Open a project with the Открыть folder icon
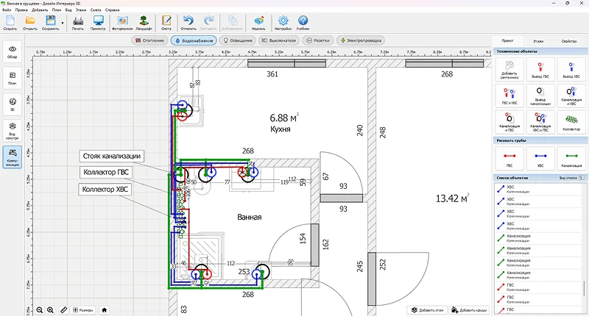589x316 pixels. [x=30, y=23]
